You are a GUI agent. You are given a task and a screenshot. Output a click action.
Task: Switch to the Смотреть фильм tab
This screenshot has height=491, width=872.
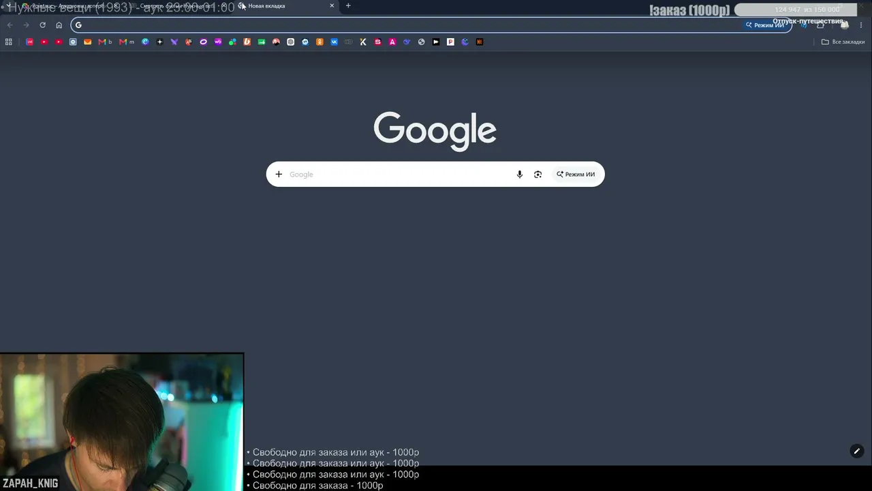(178, 5)
